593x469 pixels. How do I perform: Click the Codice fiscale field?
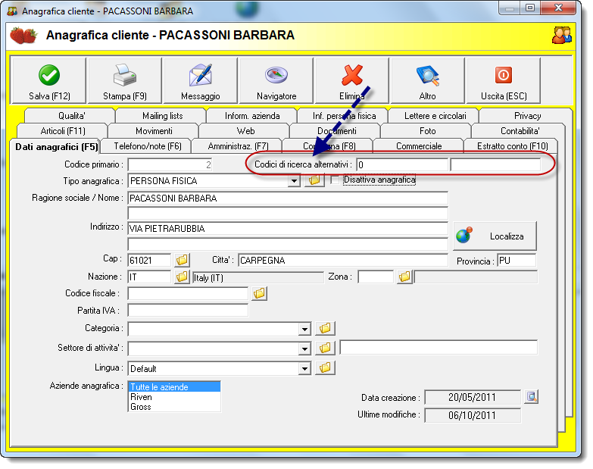[188, 294]
